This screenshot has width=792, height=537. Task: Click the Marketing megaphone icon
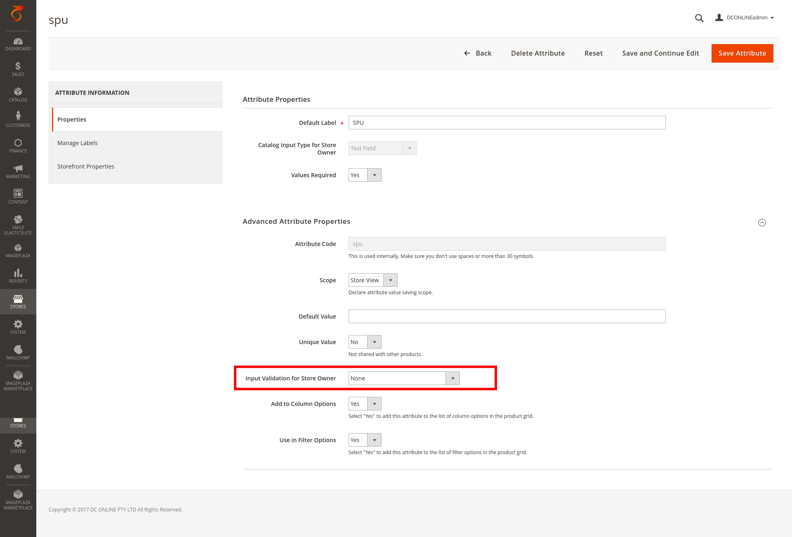[18, 170]
